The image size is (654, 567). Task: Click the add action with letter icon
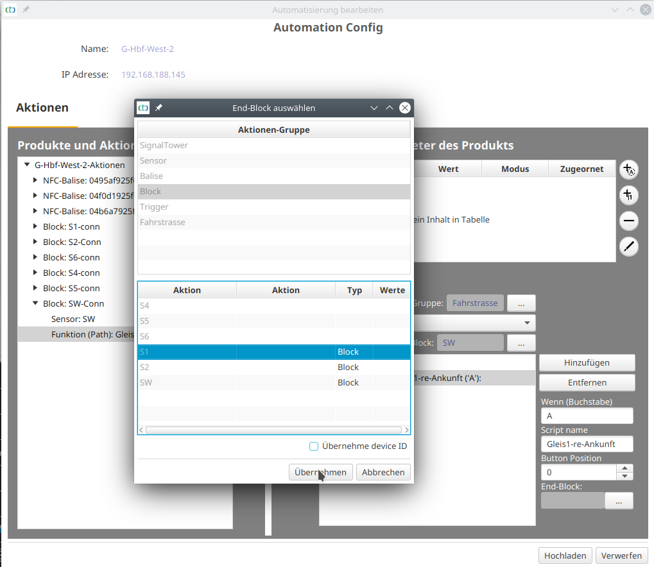tap(629, 169)
